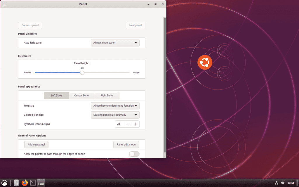
Task: Click the Add new panel button
Action: [x=36, y=144]
